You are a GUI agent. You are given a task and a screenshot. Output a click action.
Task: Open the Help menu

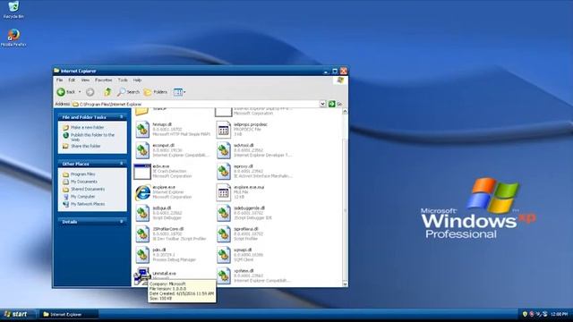click(137, 80)
